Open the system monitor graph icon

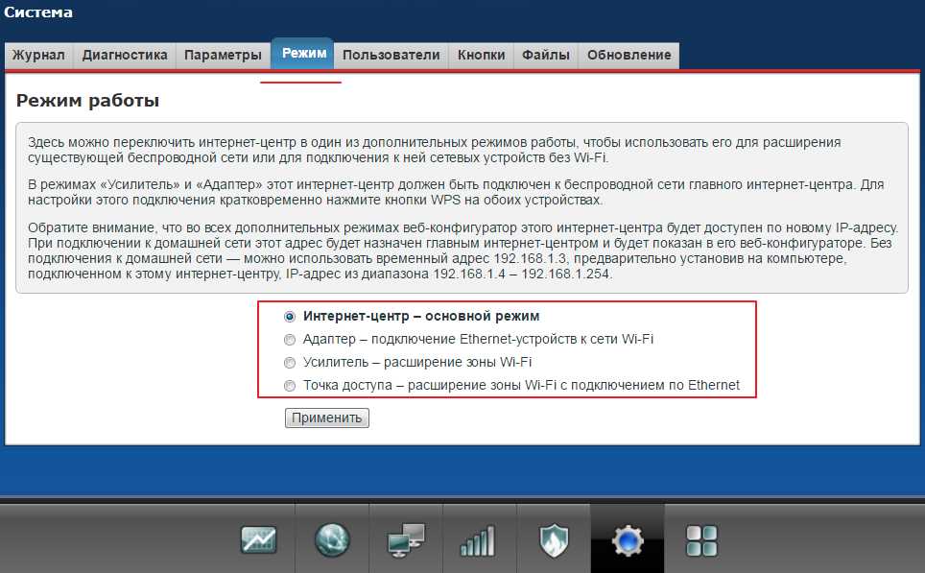258,539
